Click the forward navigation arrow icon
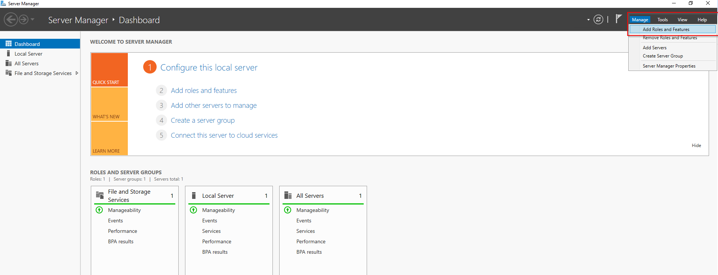The image size is (718, 275). click(23, 19)
